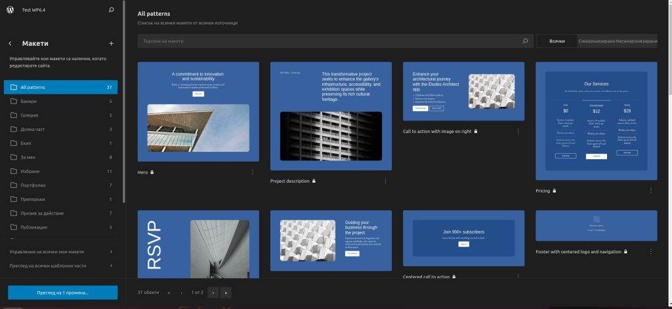Open Footer with centered logo pattern thumbnail
This screenshot has width=672, height=309.
597,226
